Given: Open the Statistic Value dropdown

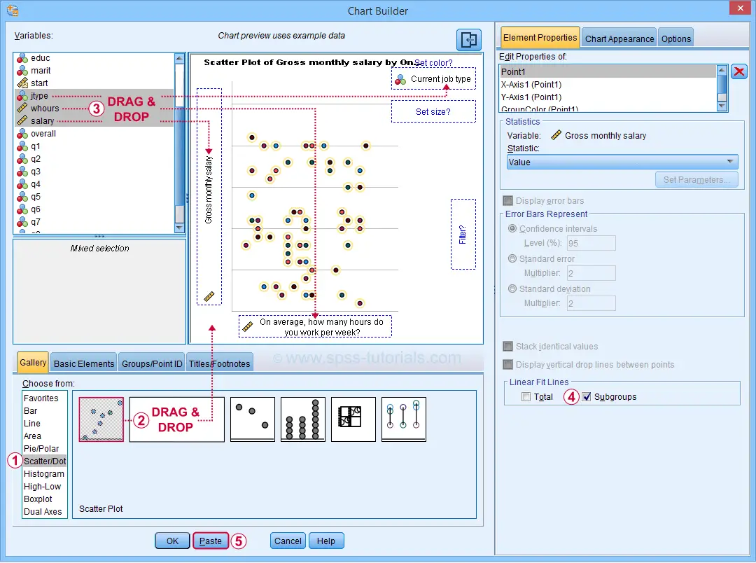Looking at the screenshot, I should (x=622, y=162).
